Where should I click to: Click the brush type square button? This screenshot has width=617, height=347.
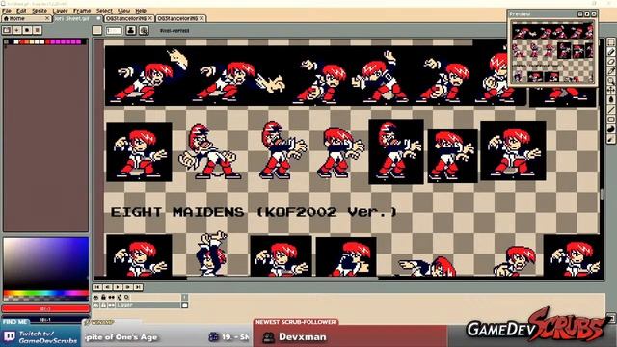pyautogui.click(x=96, y=30)
